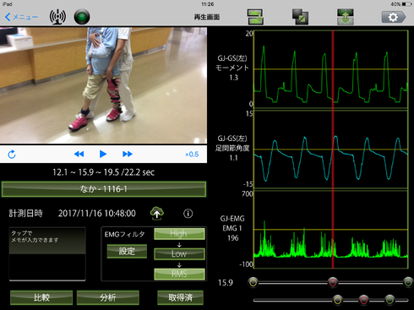Reload the video with the loop icon
Screen dimensions: 414x310
pos(12,155)
